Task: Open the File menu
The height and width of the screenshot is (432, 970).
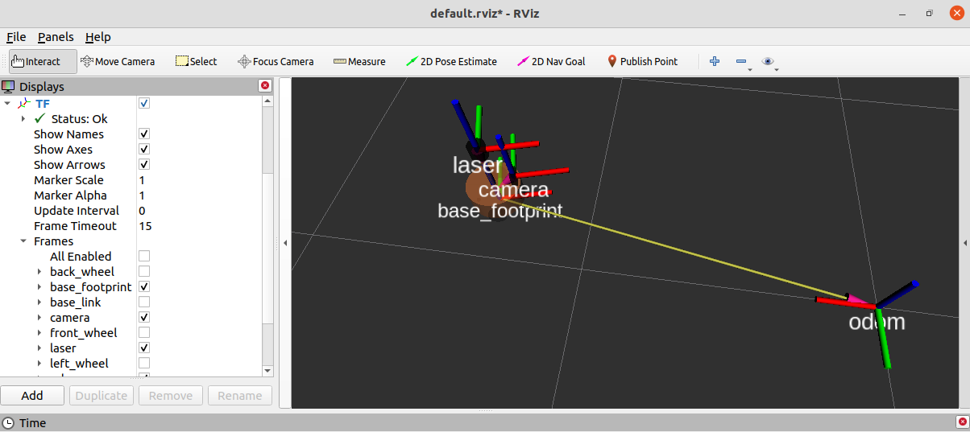Action: [16, 37]
